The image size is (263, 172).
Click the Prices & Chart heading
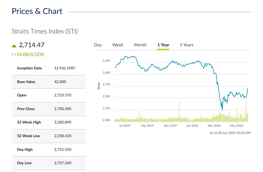(37, 11)
